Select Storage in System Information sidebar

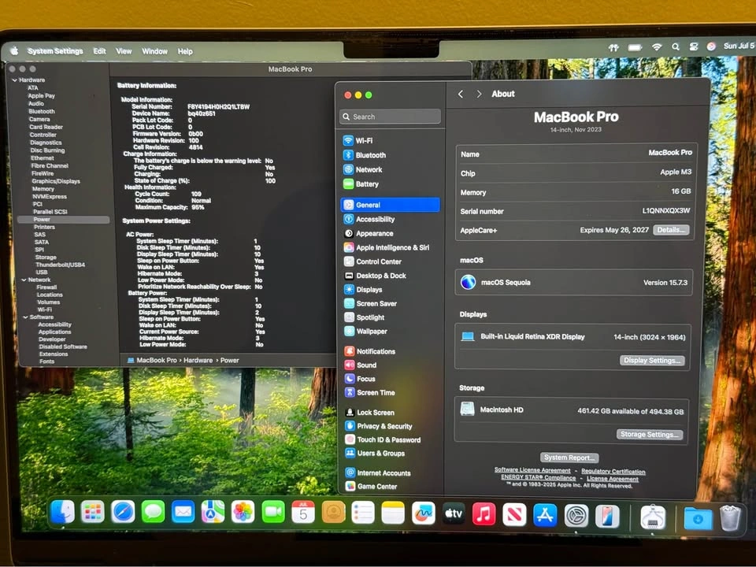click(x=46, y=258)
